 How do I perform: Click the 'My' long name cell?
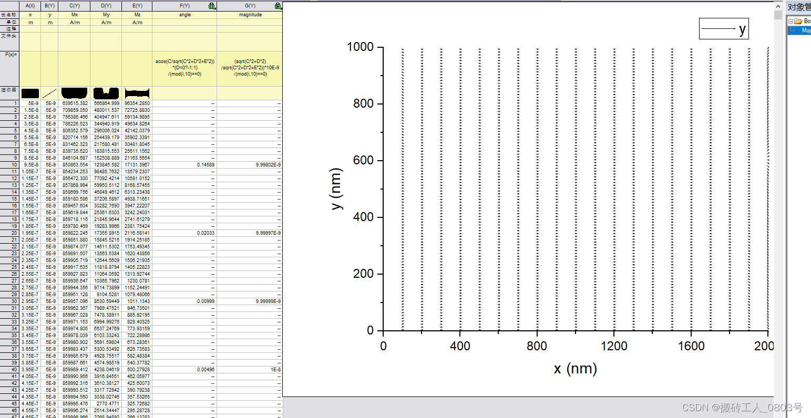106,15
